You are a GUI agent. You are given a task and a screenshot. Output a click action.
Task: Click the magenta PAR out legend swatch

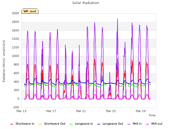click(148, 124)
